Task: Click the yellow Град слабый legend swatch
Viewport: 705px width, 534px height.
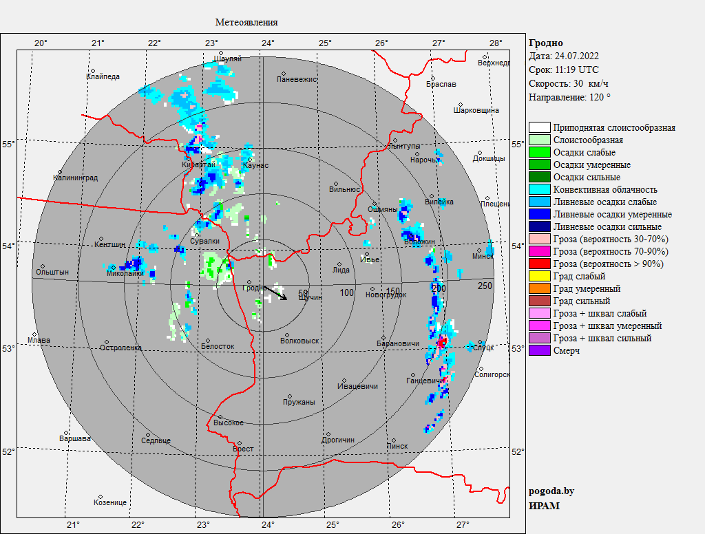Action: point(540,277)
